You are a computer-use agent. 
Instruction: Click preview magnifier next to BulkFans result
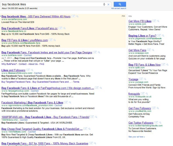[x=99, y=52]
